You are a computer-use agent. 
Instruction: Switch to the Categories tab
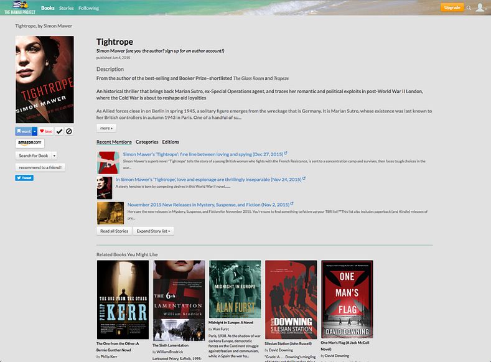[x=147, y=142]
